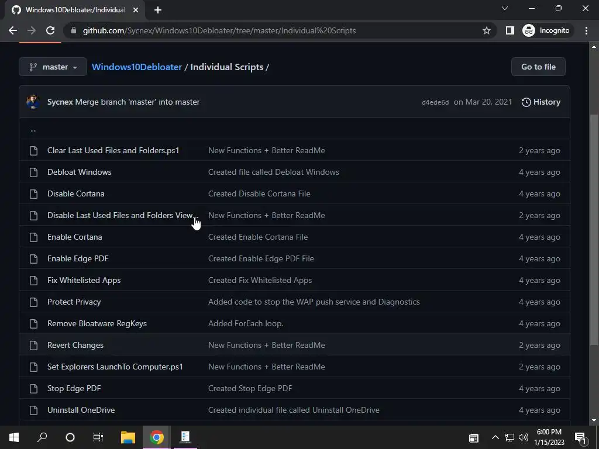Open Sycnex avatar image
This screenshot has width=599, height=449.
click(33, 102)
